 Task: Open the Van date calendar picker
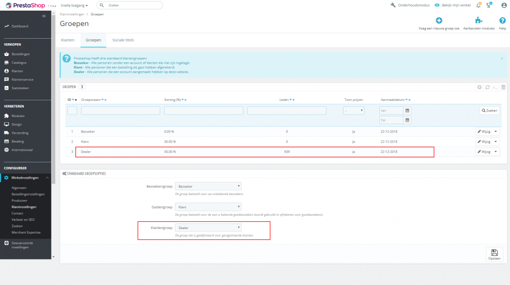click(407, 110)
